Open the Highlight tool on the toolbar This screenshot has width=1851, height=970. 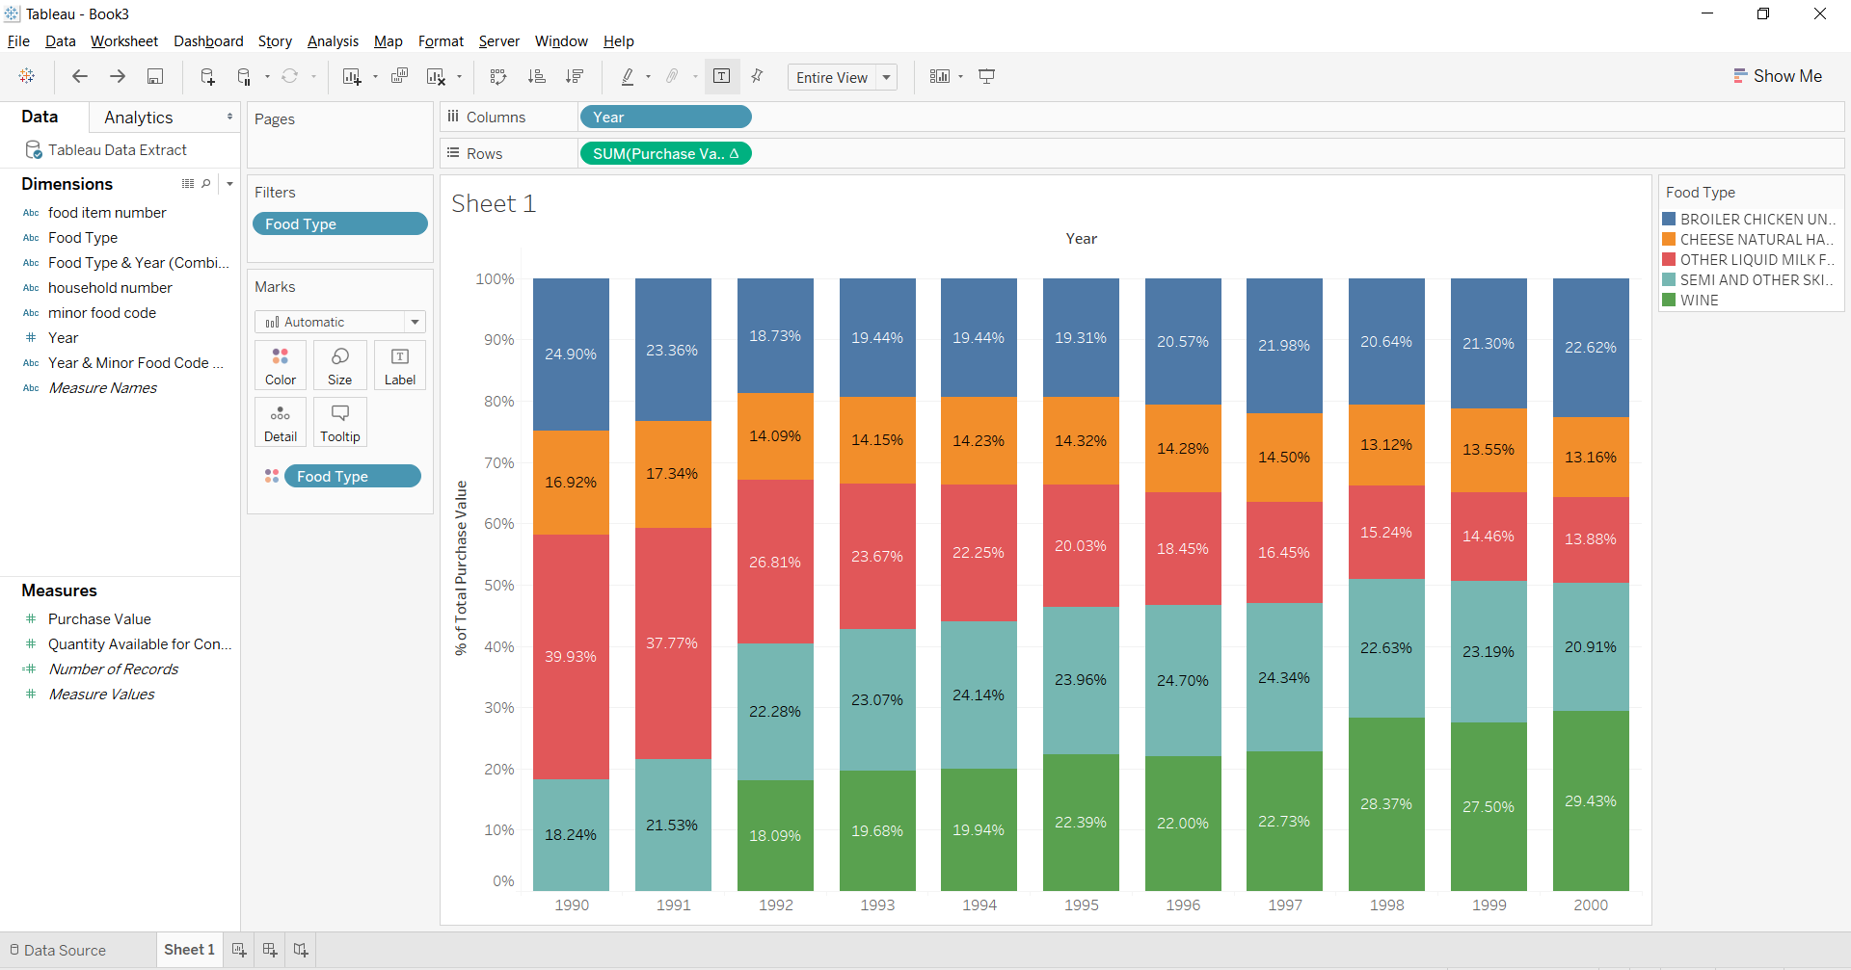pyautogui.click(x=628, y=76)
